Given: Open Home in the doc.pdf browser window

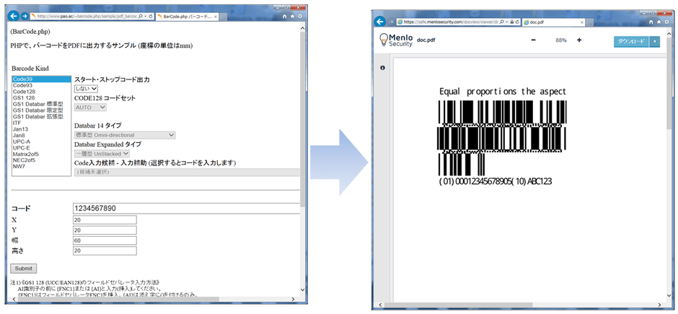Looking at the screenshot, I should click(x=651, y=22).
